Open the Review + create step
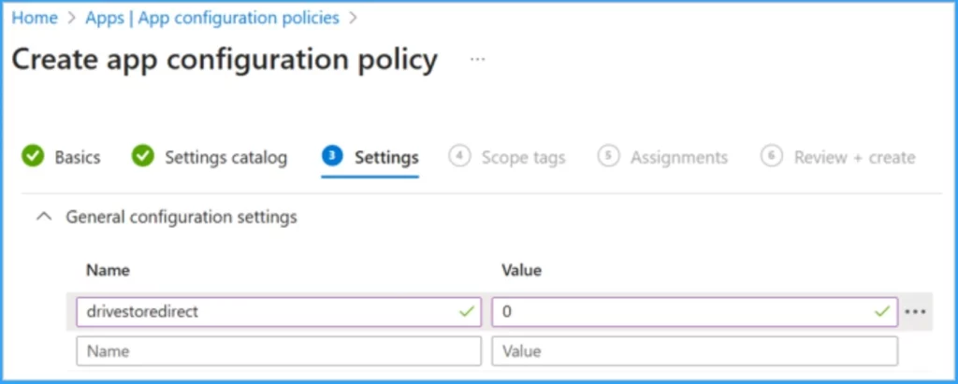The width and height of the screenshot is (958, 384). click(838, 158)
